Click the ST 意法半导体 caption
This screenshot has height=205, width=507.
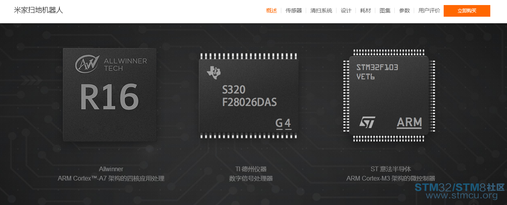click(391, 169)
